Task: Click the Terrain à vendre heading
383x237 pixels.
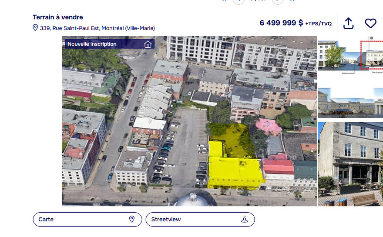Action: (58, 17)
